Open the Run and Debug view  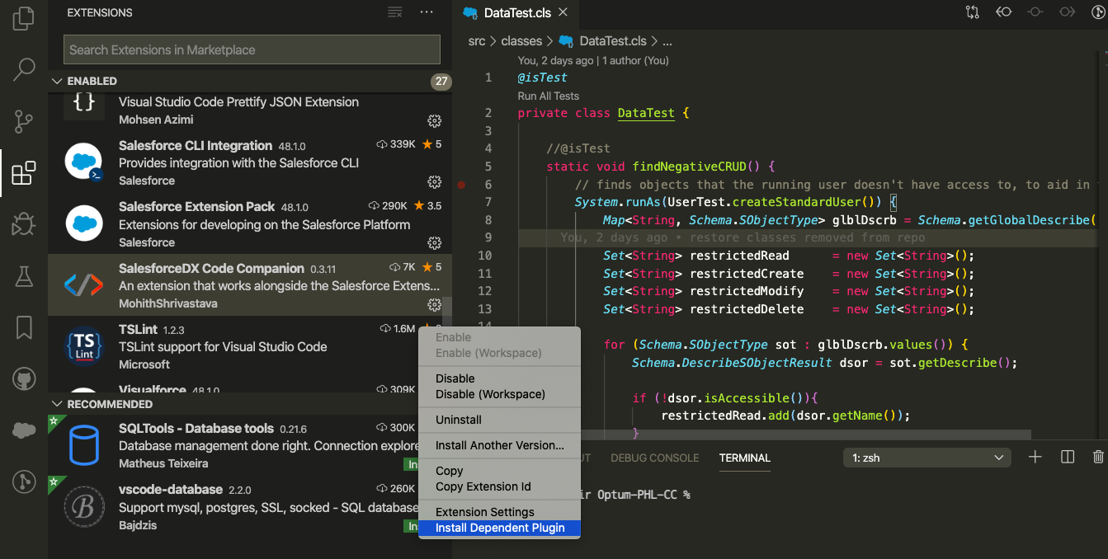pyautogui.click(x=24, y=224)
